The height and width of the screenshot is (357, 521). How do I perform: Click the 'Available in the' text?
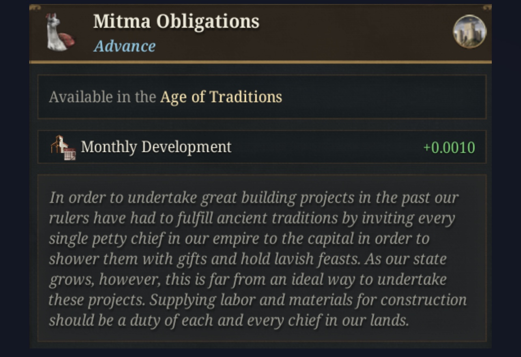click(103, 97)
